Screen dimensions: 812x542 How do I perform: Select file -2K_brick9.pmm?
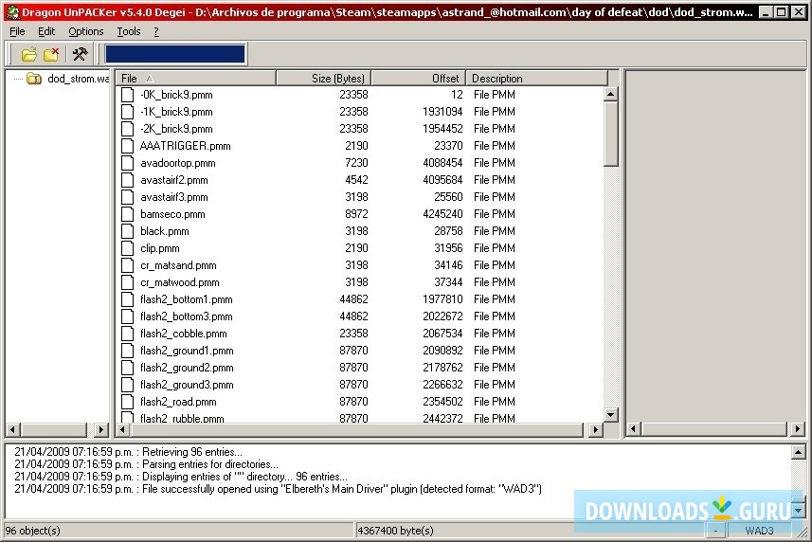click(176, 129)
